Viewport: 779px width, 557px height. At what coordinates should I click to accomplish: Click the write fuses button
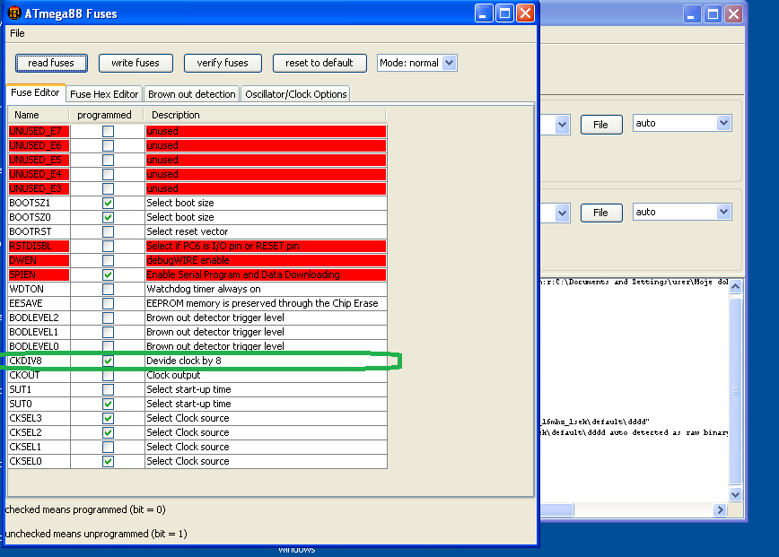tap(136, 63)
